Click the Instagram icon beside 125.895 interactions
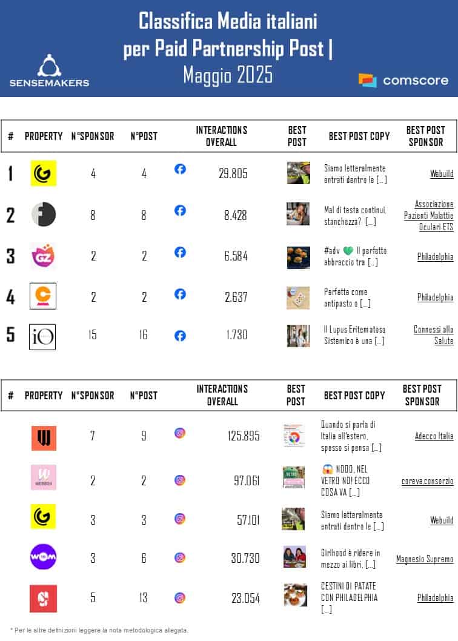This screenshot has height=641, width=458. tap(180, 433)
